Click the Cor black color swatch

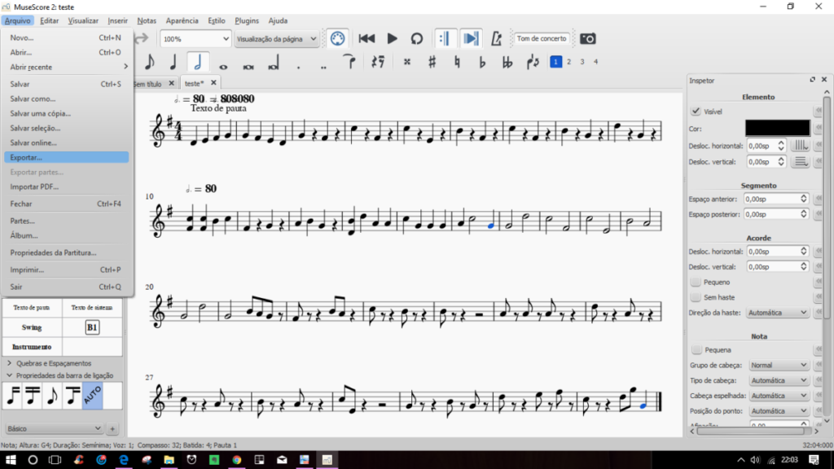tap(777, 128)
